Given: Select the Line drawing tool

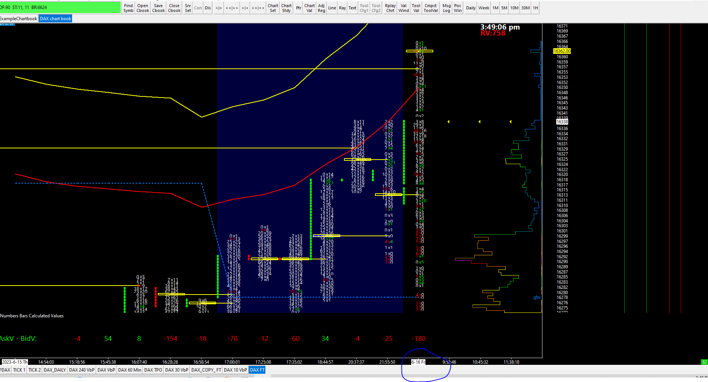Looking at the screenshot, I should [x=332, y=8].
